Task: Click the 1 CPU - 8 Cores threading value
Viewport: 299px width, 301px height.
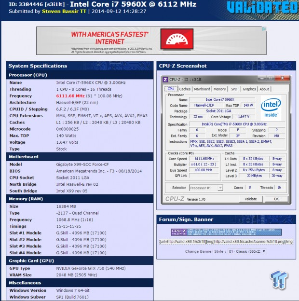Action: pos(84,89)
